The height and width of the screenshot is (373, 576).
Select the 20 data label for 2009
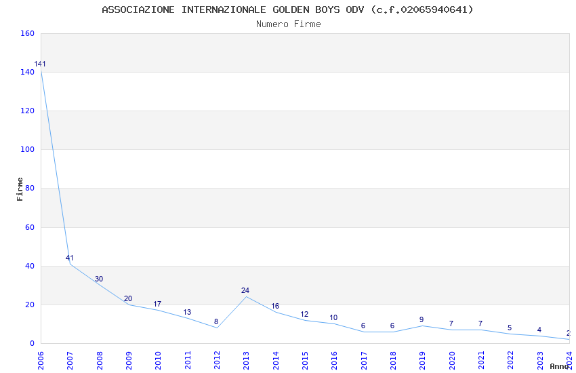tap(128, 298)
